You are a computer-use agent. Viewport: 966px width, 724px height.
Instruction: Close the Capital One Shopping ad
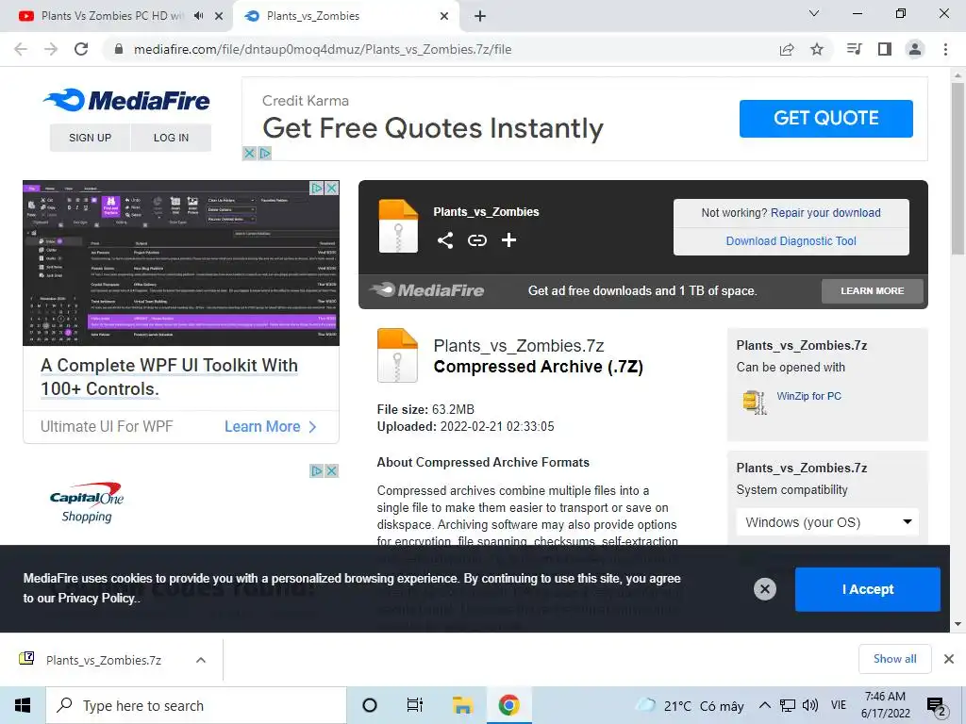point(331,471)
